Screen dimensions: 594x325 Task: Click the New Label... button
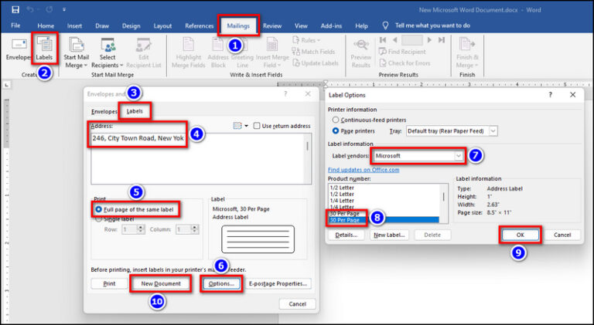(390, 235)
